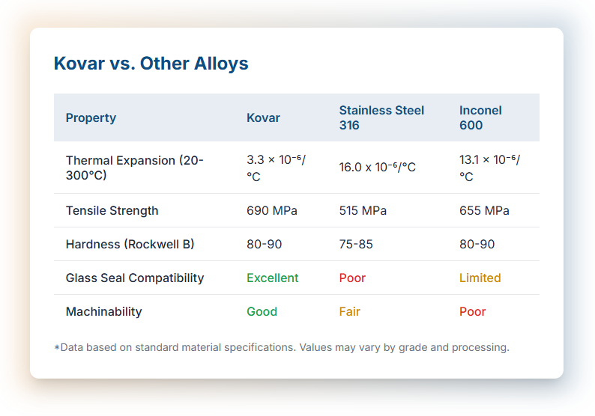The image size is (595, 416).
Task: Click the Kovar column header
Action: click(263, 117)
